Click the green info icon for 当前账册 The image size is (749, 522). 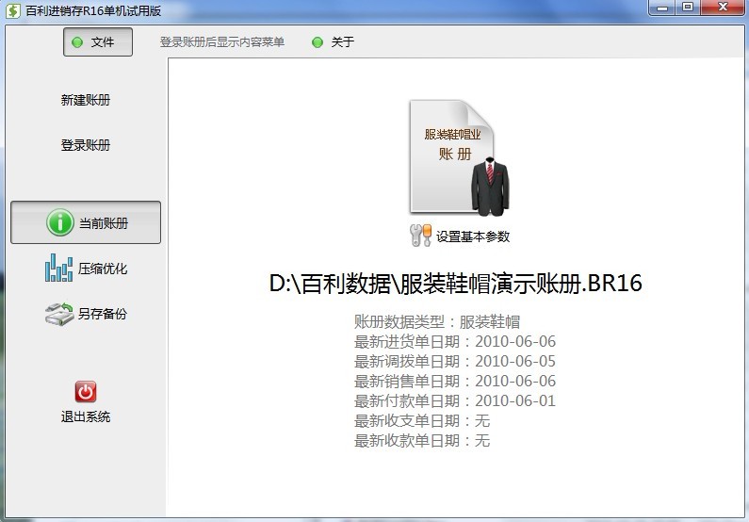[x=59, y=223]
